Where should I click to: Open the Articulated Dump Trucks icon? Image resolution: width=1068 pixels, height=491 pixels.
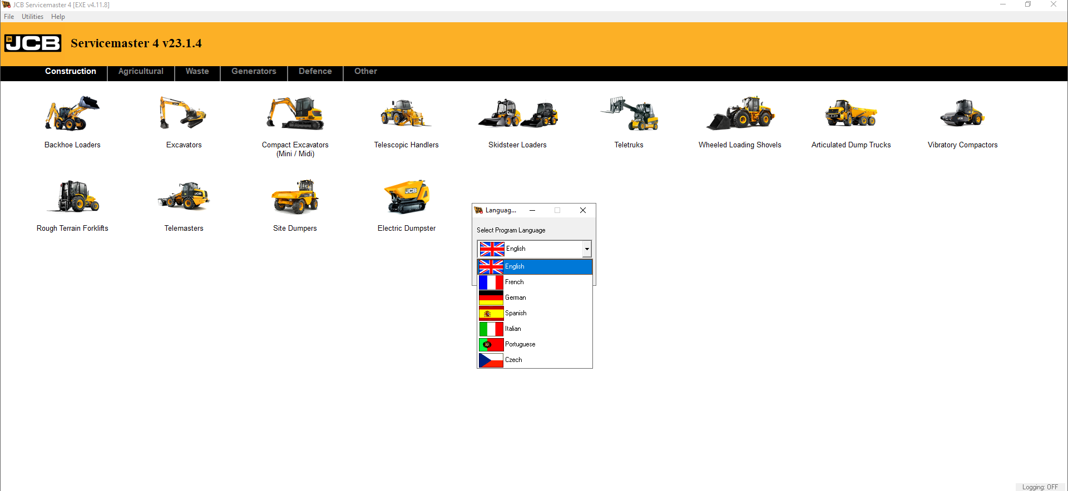[851, 115]
